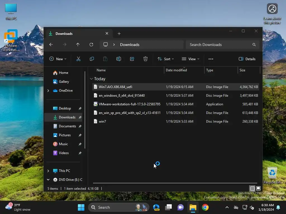Select file en_windows_8_x64_dvd_915440

(x=176, y=95)
